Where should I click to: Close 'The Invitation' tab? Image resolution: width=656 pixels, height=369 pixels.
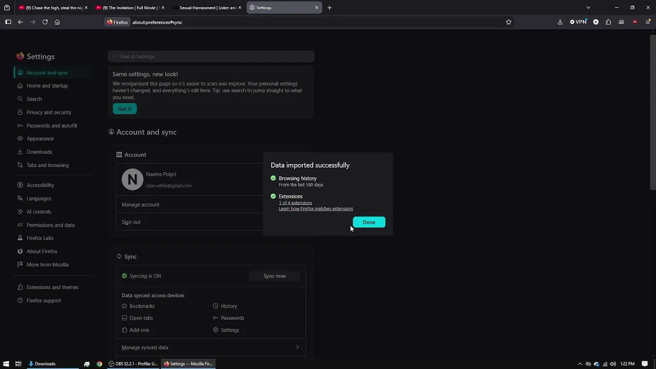click(x=163, y=8)
